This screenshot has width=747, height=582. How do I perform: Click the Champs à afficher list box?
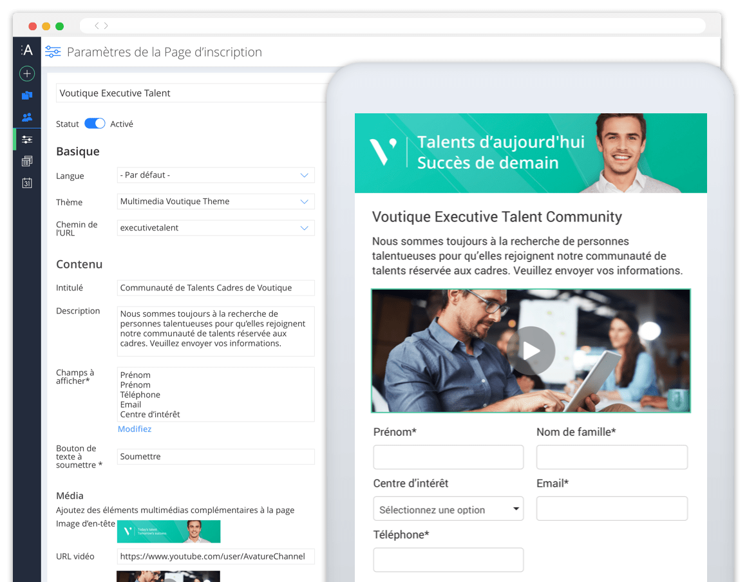click(216, 395)
